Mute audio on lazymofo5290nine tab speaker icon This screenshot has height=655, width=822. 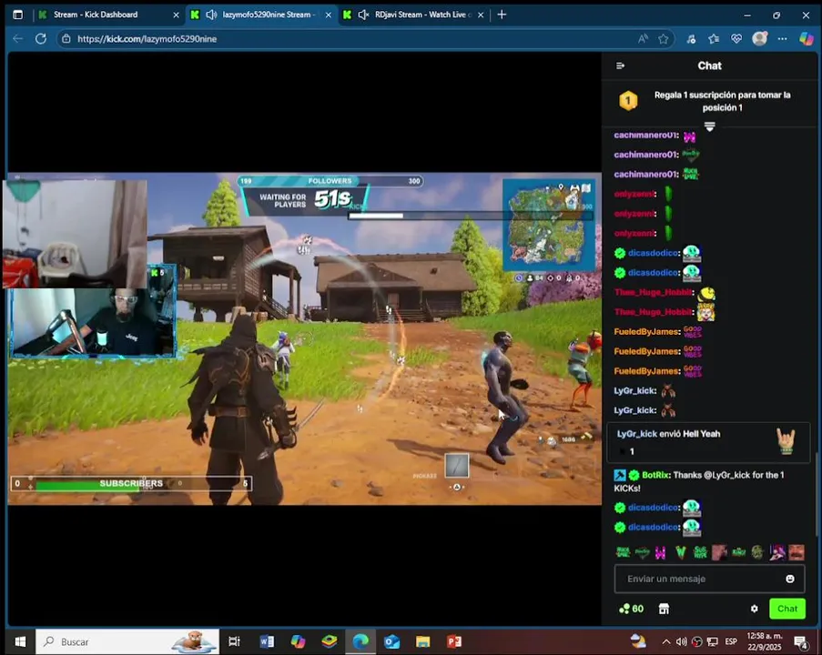(211, 15)
